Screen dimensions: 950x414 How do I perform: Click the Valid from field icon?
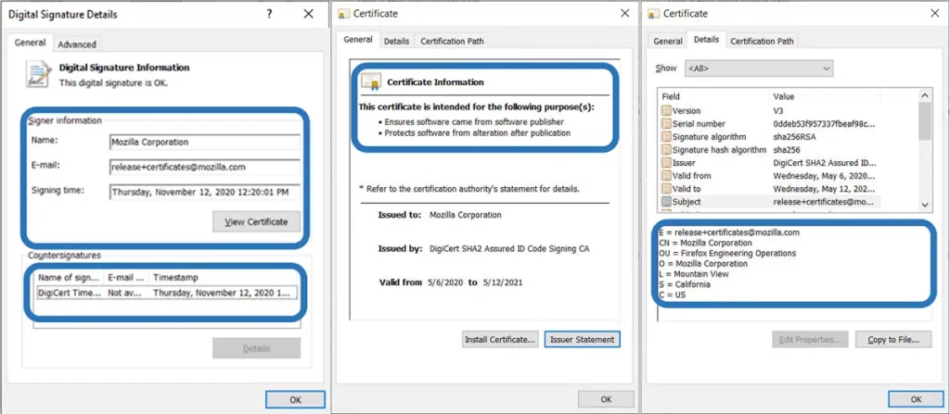coord(666,176)
